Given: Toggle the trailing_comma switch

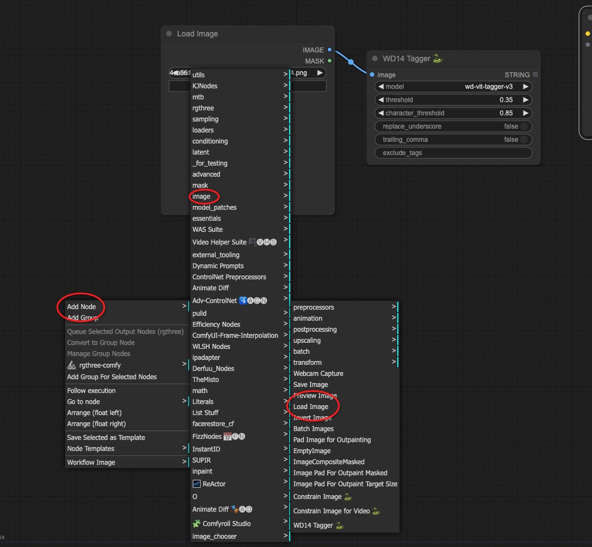Looking at the screenshot, I should 523,140.
